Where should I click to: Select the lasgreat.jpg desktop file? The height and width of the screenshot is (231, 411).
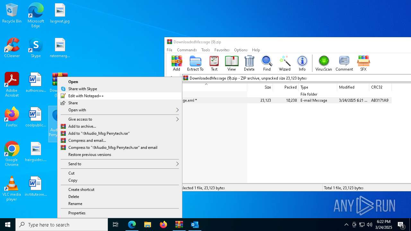click(60, 13)
